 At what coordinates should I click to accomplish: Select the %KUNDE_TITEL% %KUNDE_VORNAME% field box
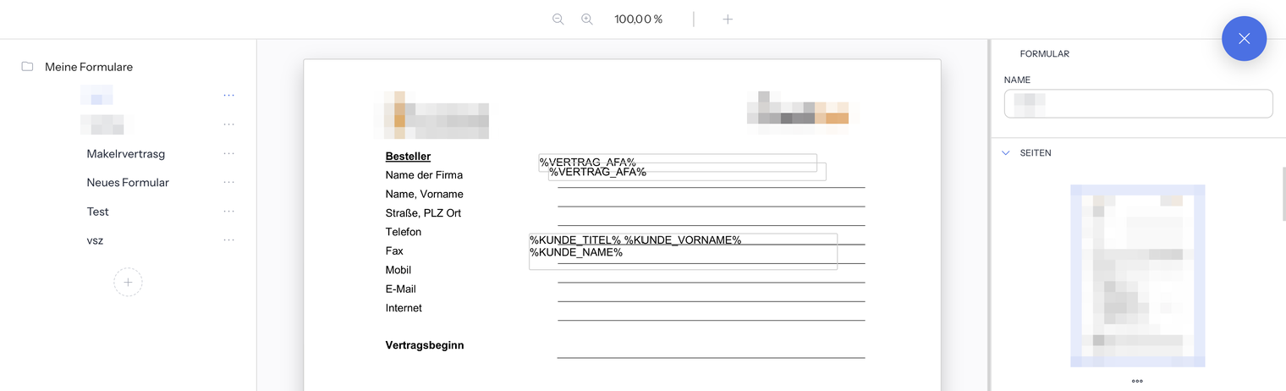[x=684, y=251]
